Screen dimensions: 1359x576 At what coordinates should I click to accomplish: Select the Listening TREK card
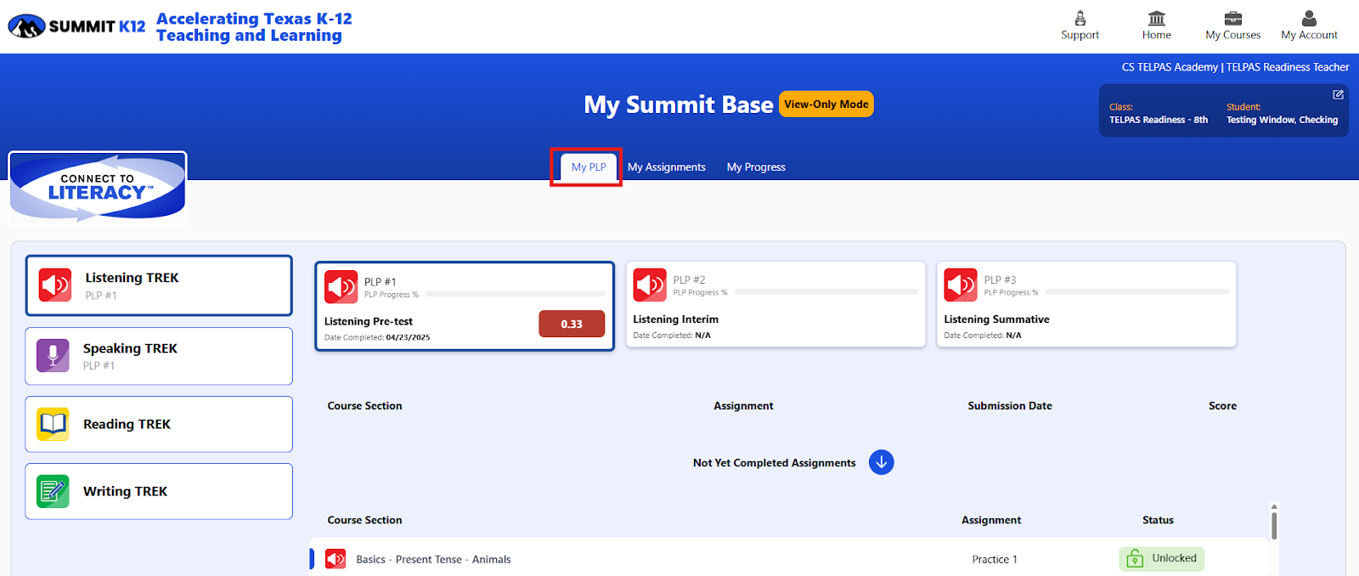159,285
